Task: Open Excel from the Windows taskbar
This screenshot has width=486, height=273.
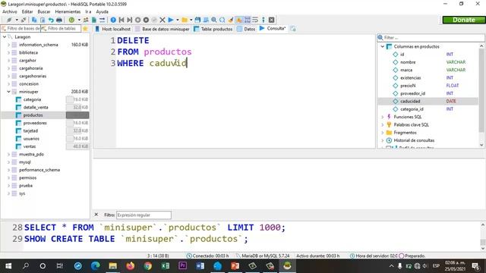Action: click(x=166, y=266)
